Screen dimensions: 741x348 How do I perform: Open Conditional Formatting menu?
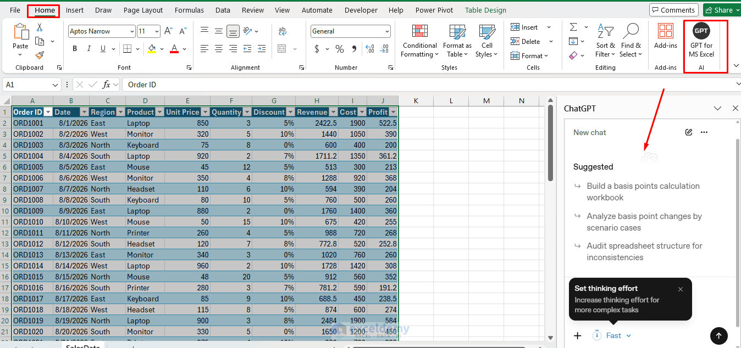[420, 41]
